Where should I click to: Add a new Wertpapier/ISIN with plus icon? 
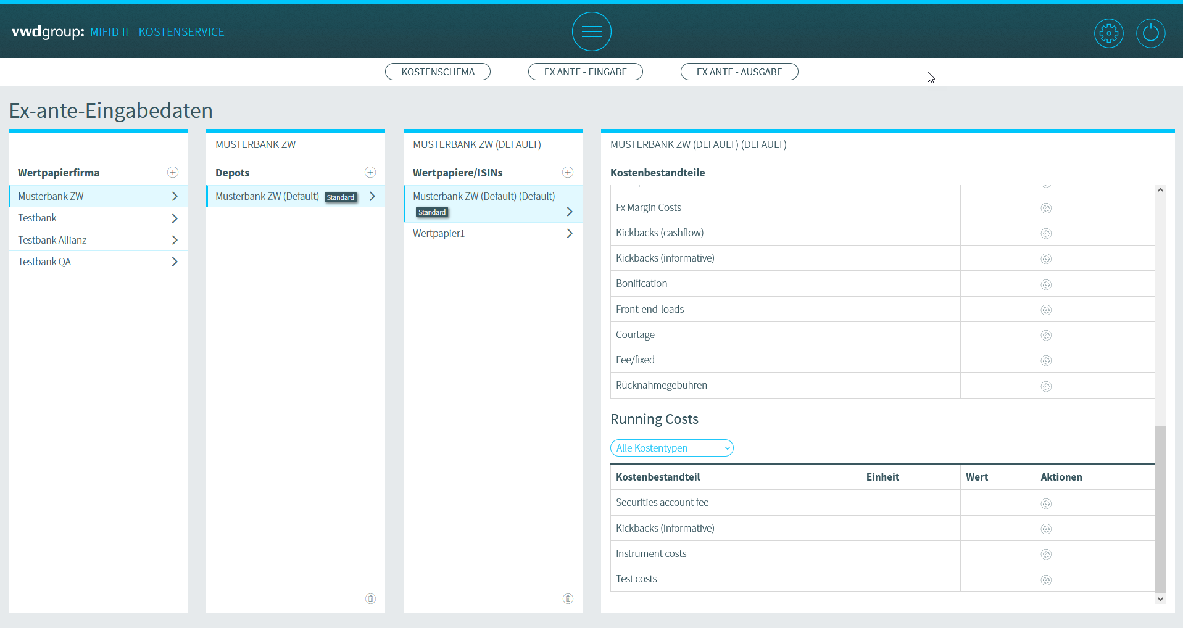pos(568,172)
